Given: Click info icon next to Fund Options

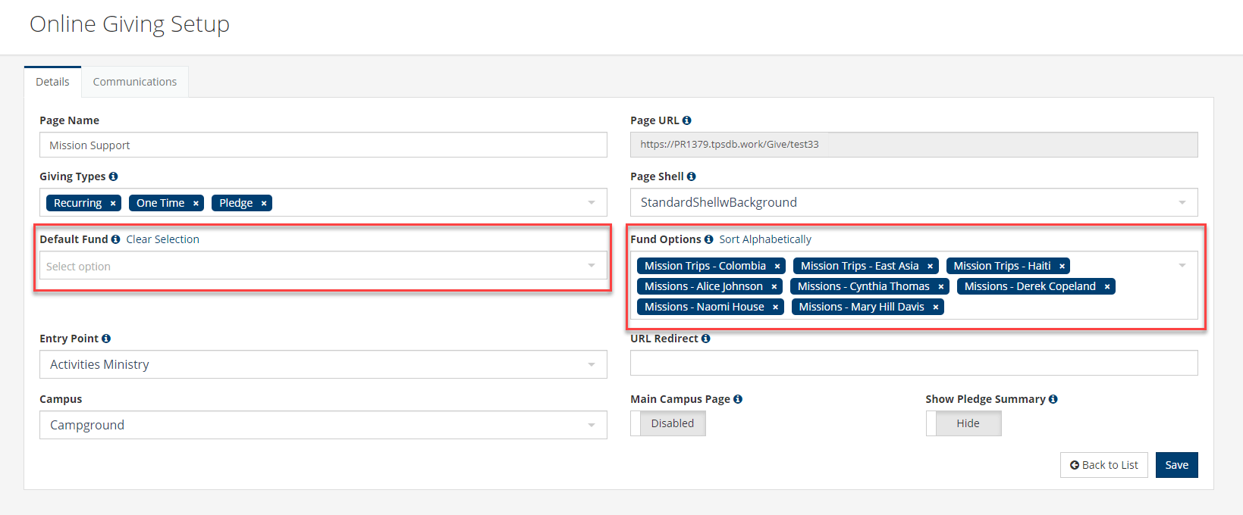Looking at the screenshot, I should pyautogui.click(x=708, y=239).
